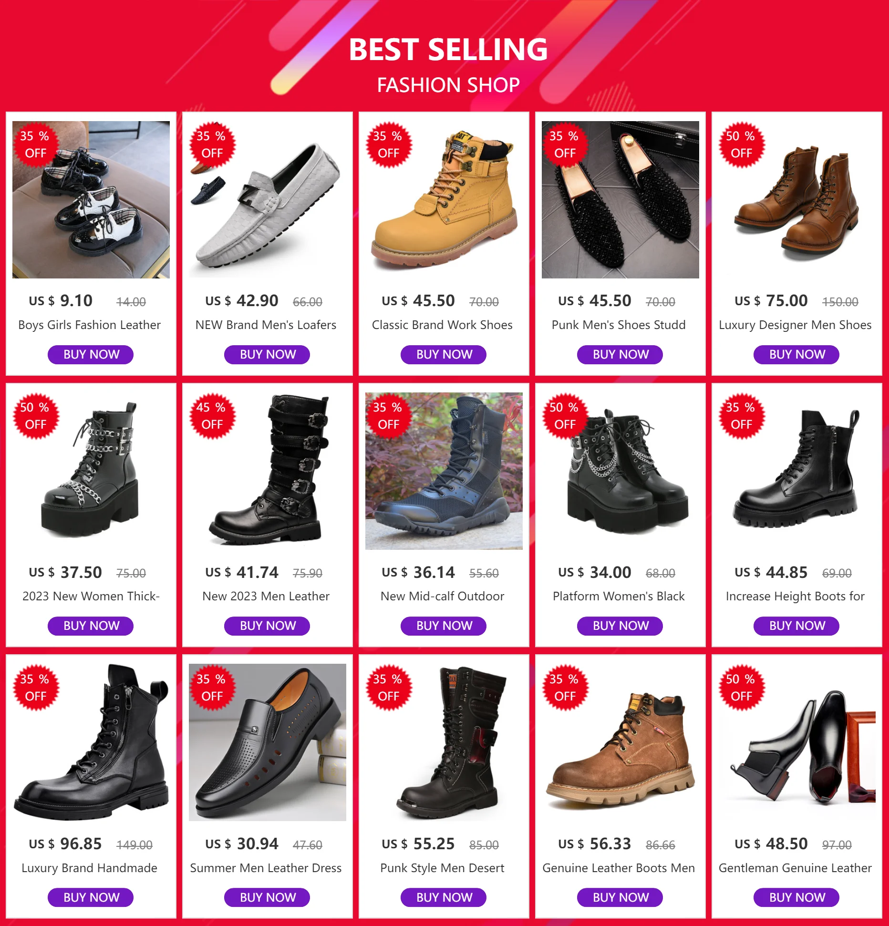Open the yellow Classic Brand Work Shoes image
The width and height of the screenshot is (889, 926).
click(x=444, y=200)
